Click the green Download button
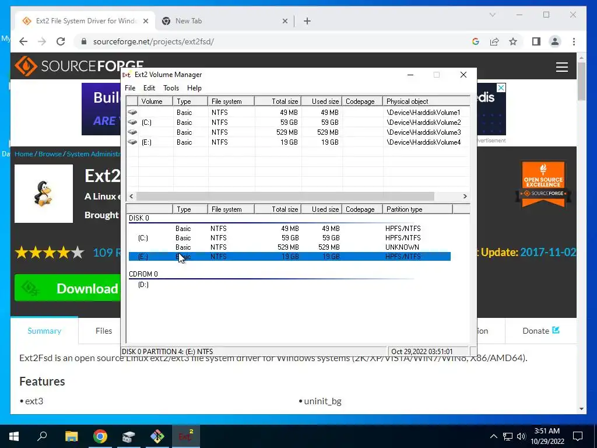 [68, 288]
